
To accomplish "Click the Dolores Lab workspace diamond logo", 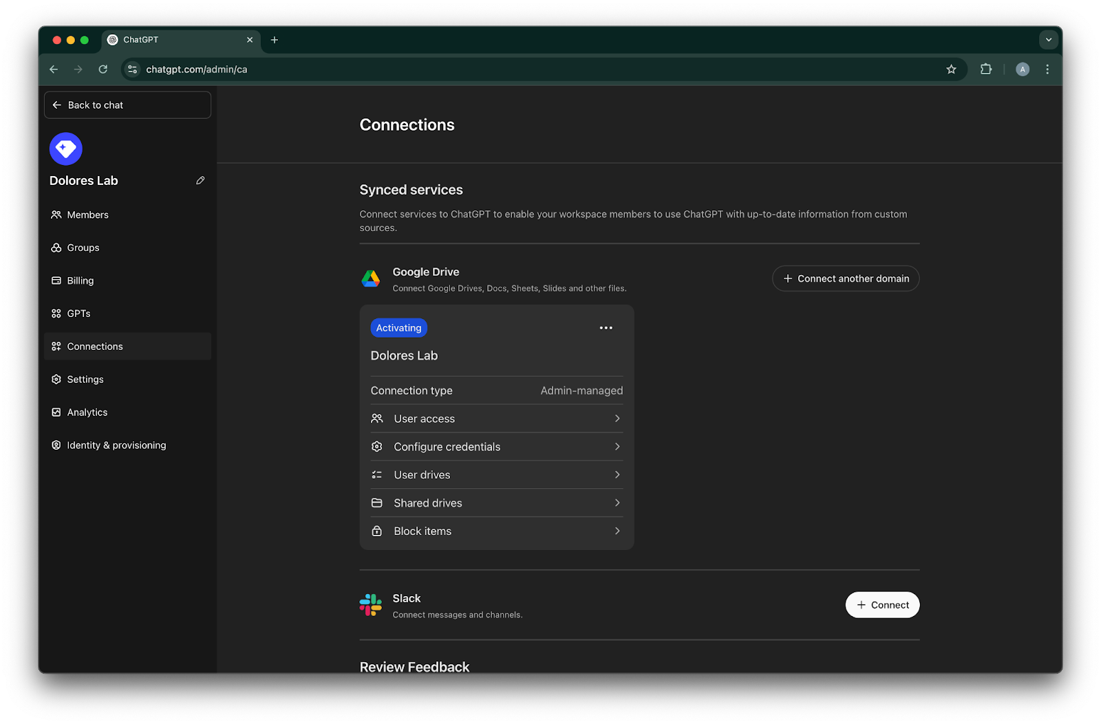I will point(66,149).
